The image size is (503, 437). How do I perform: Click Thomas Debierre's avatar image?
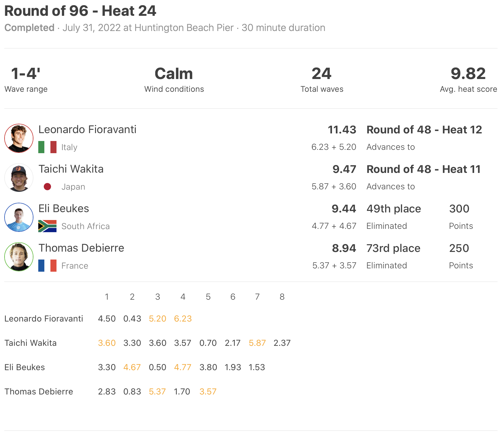coord(19,257)
